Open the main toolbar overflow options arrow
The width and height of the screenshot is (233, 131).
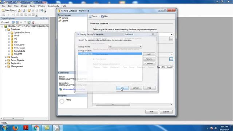[45, 11]
